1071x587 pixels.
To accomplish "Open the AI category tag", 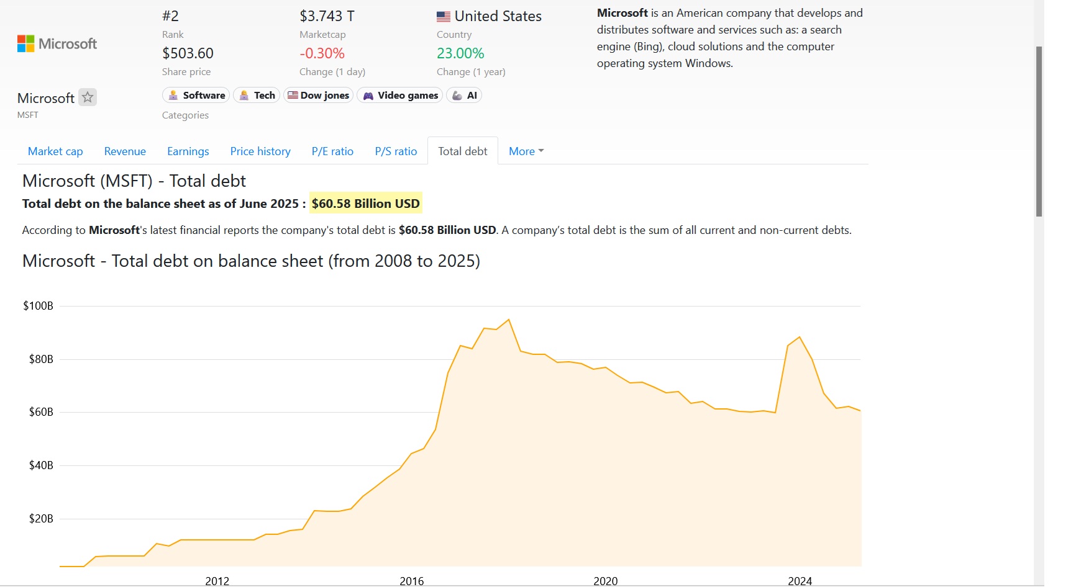I will point(464,95).
